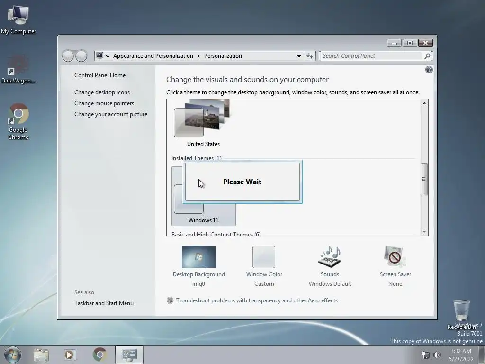Open Chrome from the taskbar
Viewport: 485px width, 364px height.
(x=99, y=355)
